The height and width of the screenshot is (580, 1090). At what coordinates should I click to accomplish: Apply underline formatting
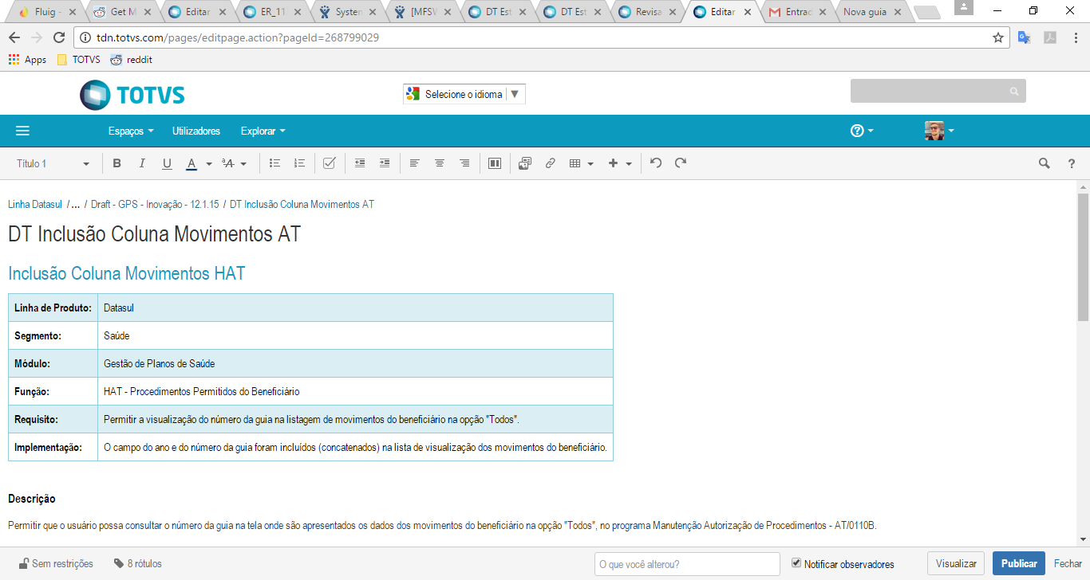(167, 163)
